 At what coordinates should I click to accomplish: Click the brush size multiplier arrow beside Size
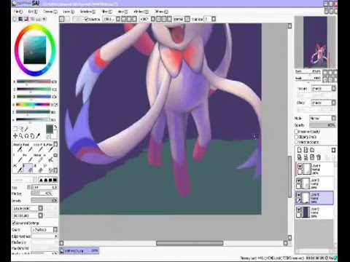(x=28, y=187)
